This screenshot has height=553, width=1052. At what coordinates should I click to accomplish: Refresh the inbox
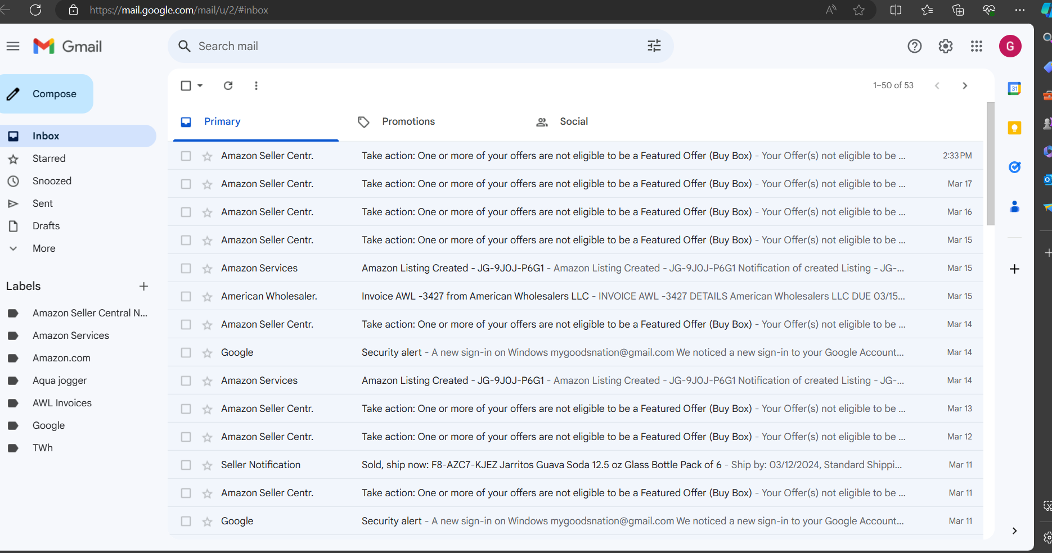(228, 85)
